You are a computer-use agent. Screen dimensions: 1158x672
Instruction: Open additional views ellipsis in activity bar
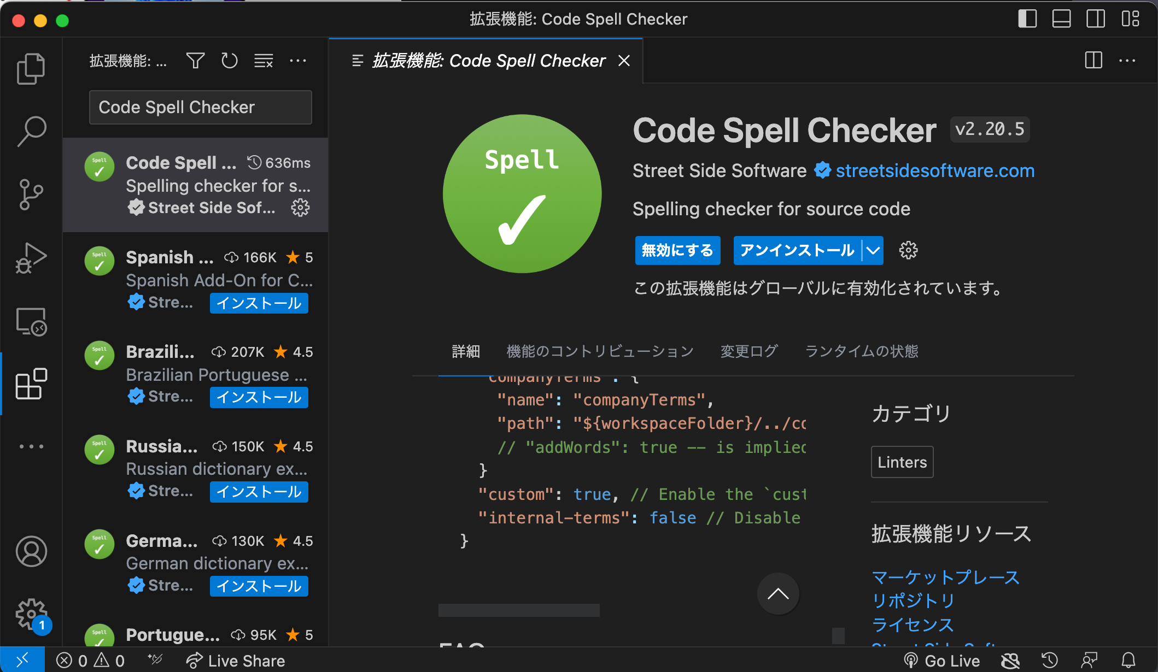tap(31, 446)
